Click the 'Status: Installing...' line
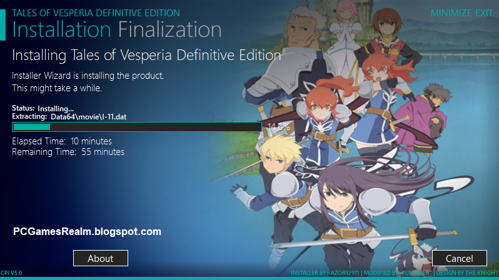Viewport: 499px width, 280px height. (x=43, y=109)
